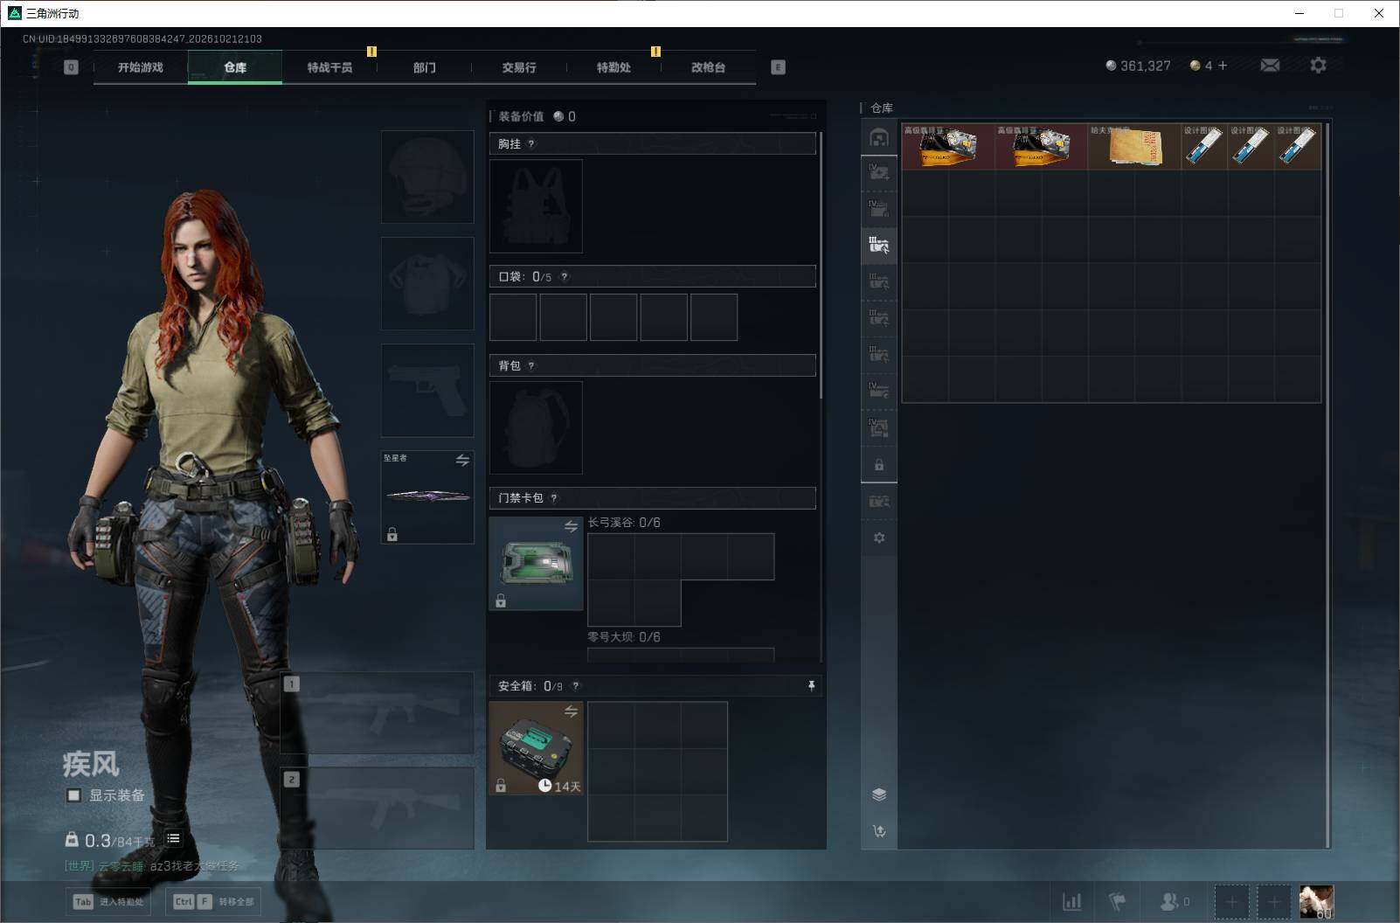Screen dimensions: 1400x923
Task: Select the warehouse home icon in sidebar
Action: point(879,137)
